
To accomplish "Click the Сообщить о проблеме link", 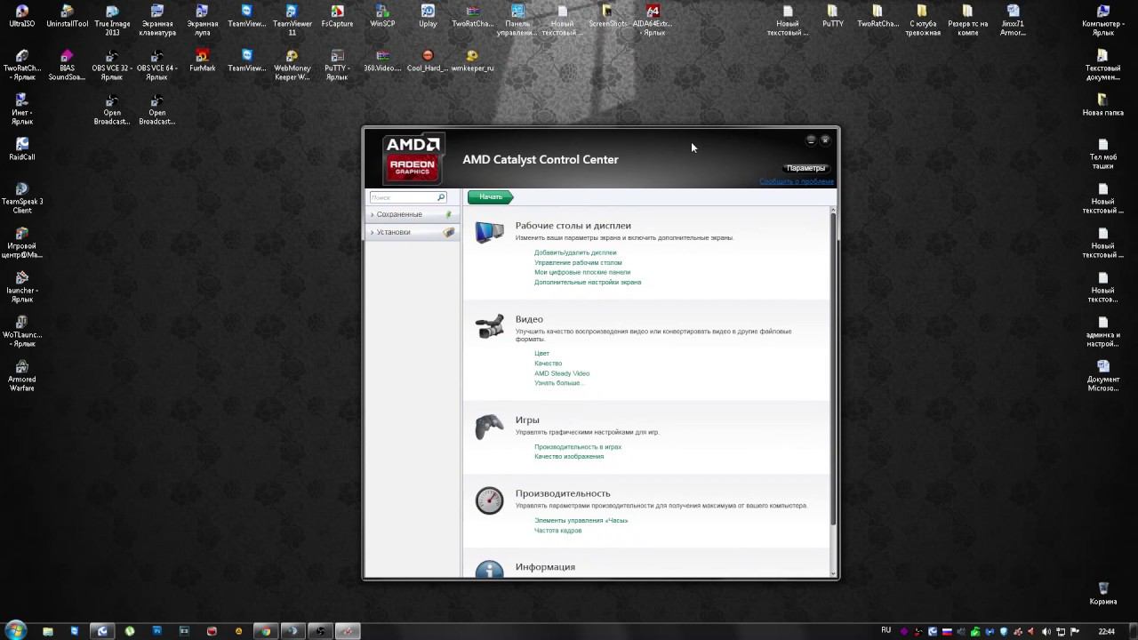I will (x=797, y=181).
